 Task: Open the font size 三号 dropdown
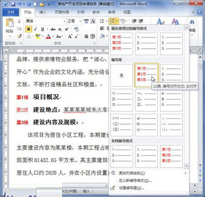[80, 21]
